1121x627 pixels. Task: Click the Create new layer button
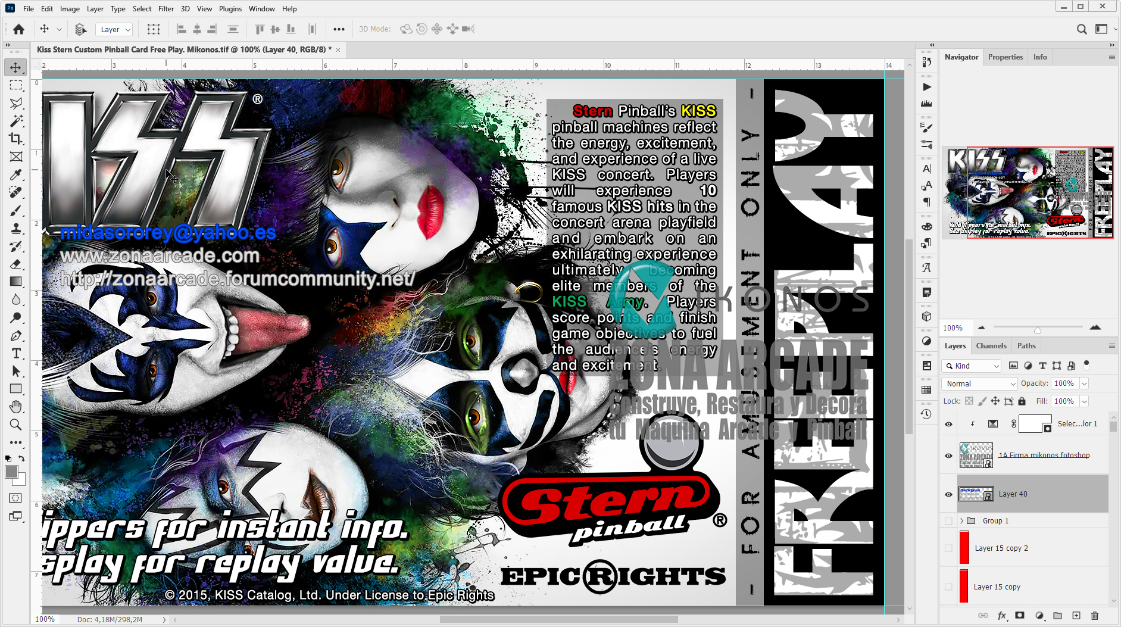tap(1076, 616)
